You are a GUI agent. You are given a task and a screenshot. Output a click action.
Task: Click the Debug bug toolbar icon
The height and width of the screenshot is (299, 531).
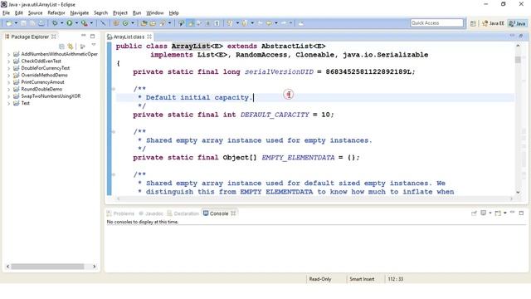pos(55,23)
